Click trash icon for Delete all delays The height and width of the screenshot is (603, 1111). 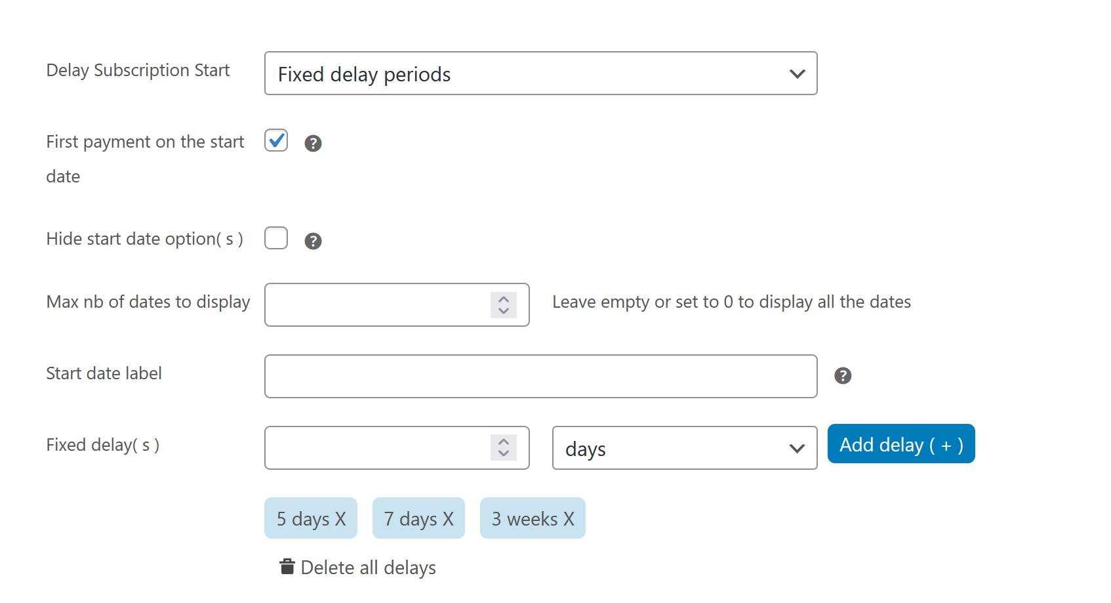[287, 567]
